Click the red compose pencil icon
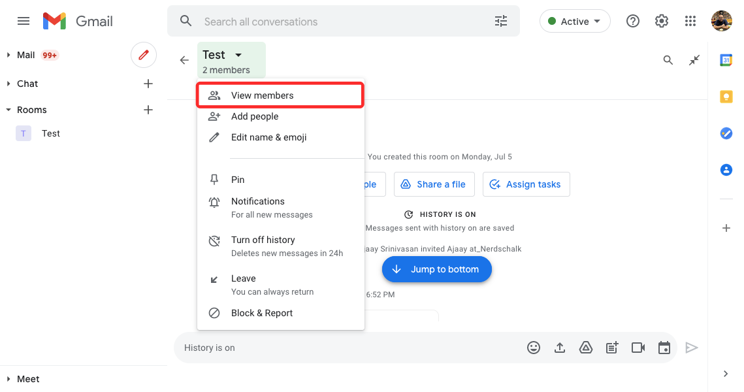The height and width of the screenshot is (392, 744). (144, 55)
